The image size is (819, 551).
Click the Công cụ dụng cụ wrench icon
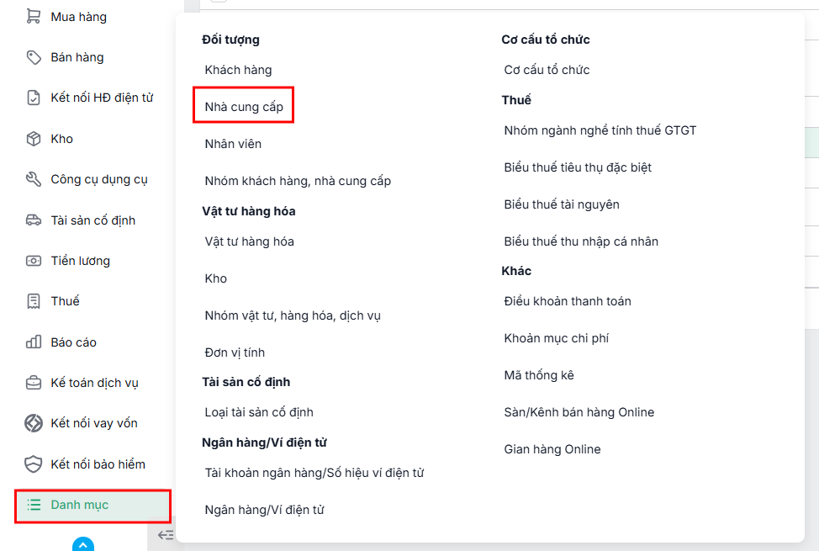[34, 179]
